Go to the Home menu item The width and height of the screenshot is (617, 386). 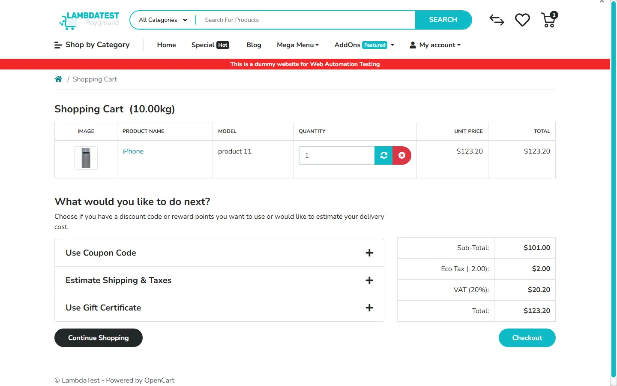166,45
